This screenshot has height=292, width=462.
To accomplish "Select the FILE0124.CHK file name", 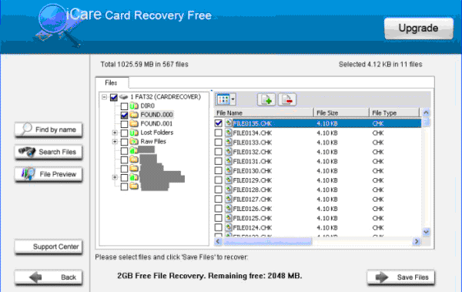I will pos(253,227).
